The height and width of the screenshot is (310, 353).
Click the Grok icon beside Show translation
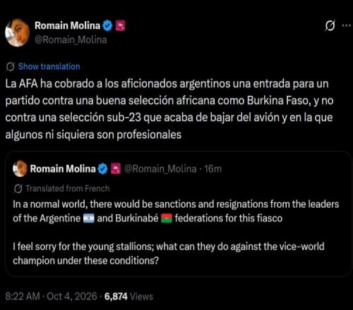click(10, 67)
